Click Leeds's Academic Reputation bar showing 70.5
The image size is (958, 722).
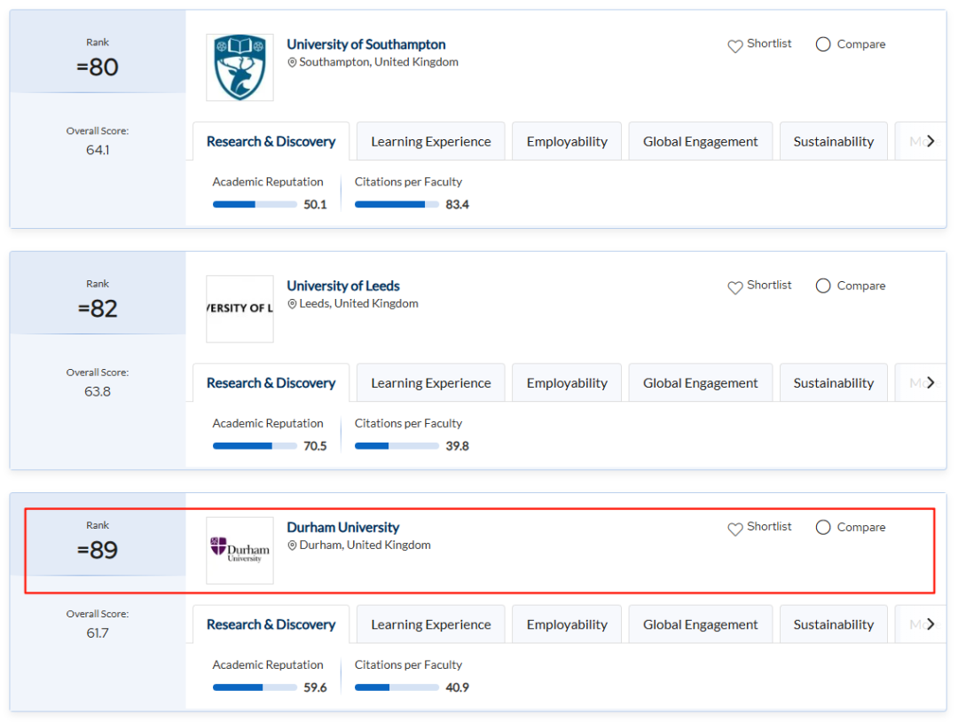[x=255, y=446]
